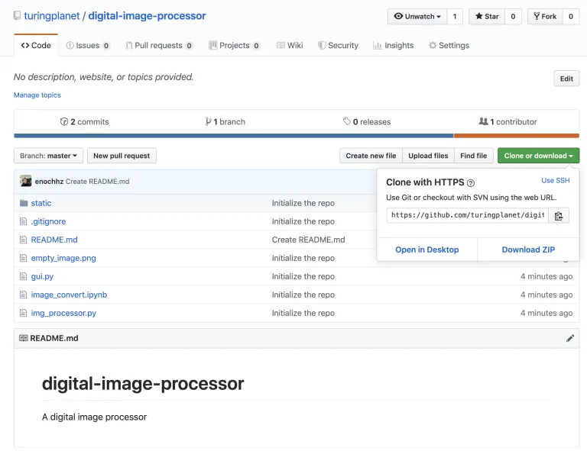Open gui.py file
Screen dimensions: 587x451
click(x=42, y=276)
